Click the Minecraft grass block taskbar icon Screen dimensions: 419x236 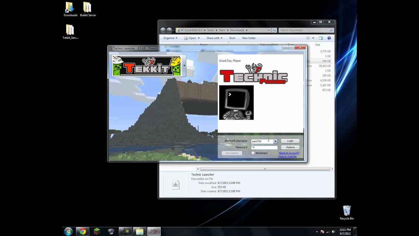[97, 232]
